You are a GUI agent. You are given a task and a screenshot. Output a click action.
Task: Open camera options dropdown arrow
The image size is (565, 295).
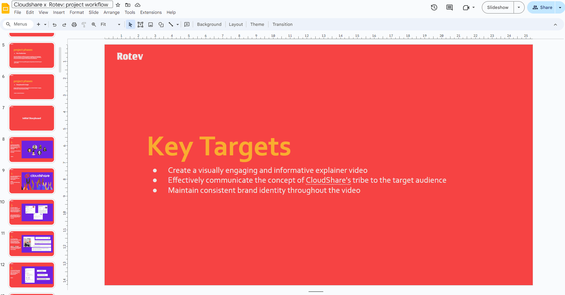[x=474, y=7]
